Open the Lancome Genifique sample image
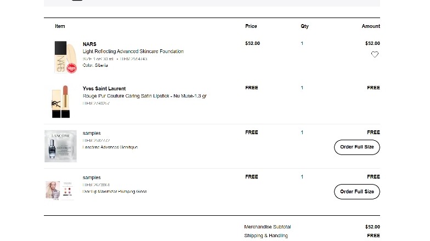 [60, 146]
